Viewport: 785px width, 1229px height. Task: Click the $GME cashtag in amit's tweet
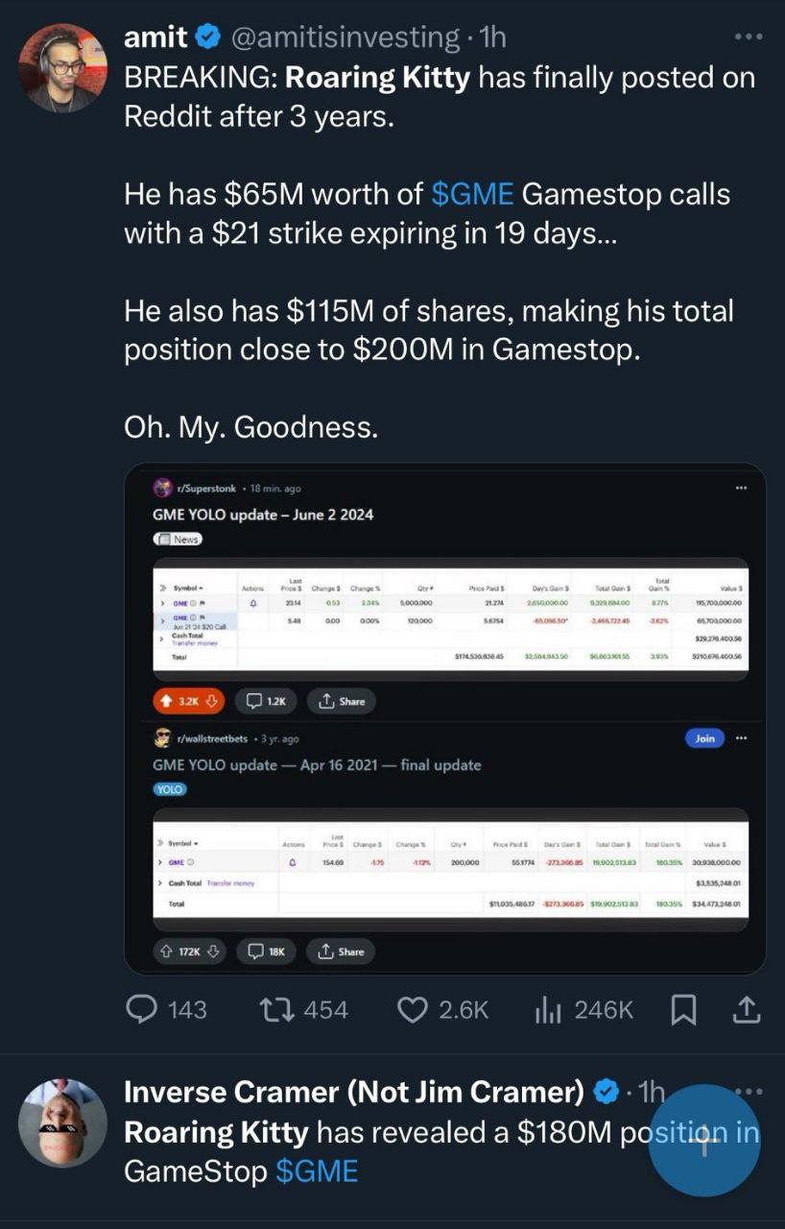coord(472,195)
